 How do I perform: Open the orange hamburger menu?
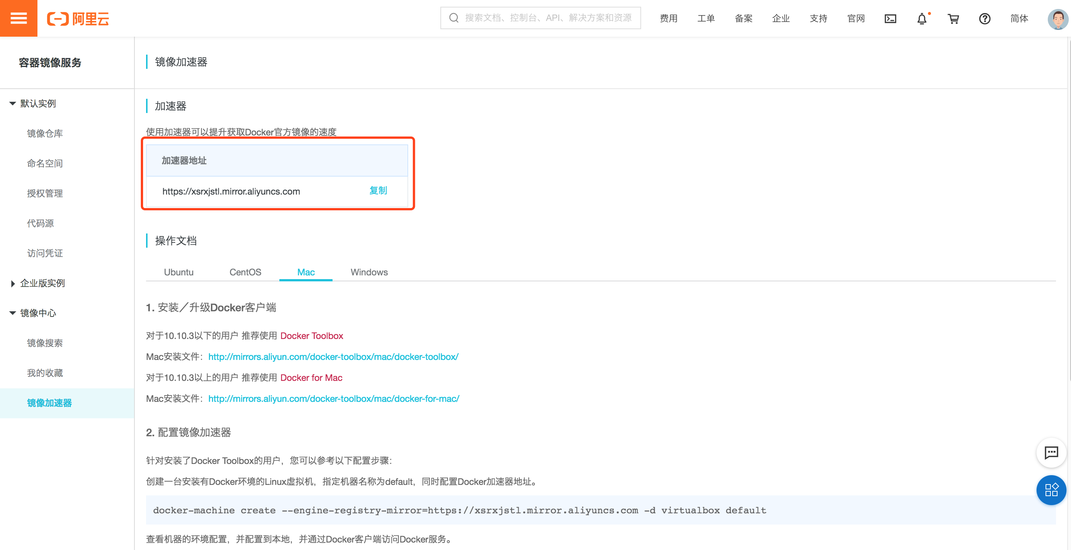point(18,18)
